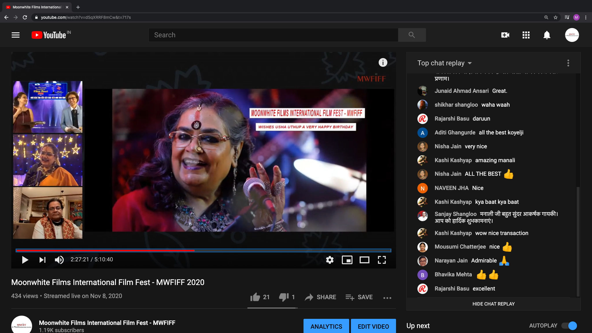Screen dimensions: 592x333
Task: Click the Up next heading
Action: click(418, 326)
